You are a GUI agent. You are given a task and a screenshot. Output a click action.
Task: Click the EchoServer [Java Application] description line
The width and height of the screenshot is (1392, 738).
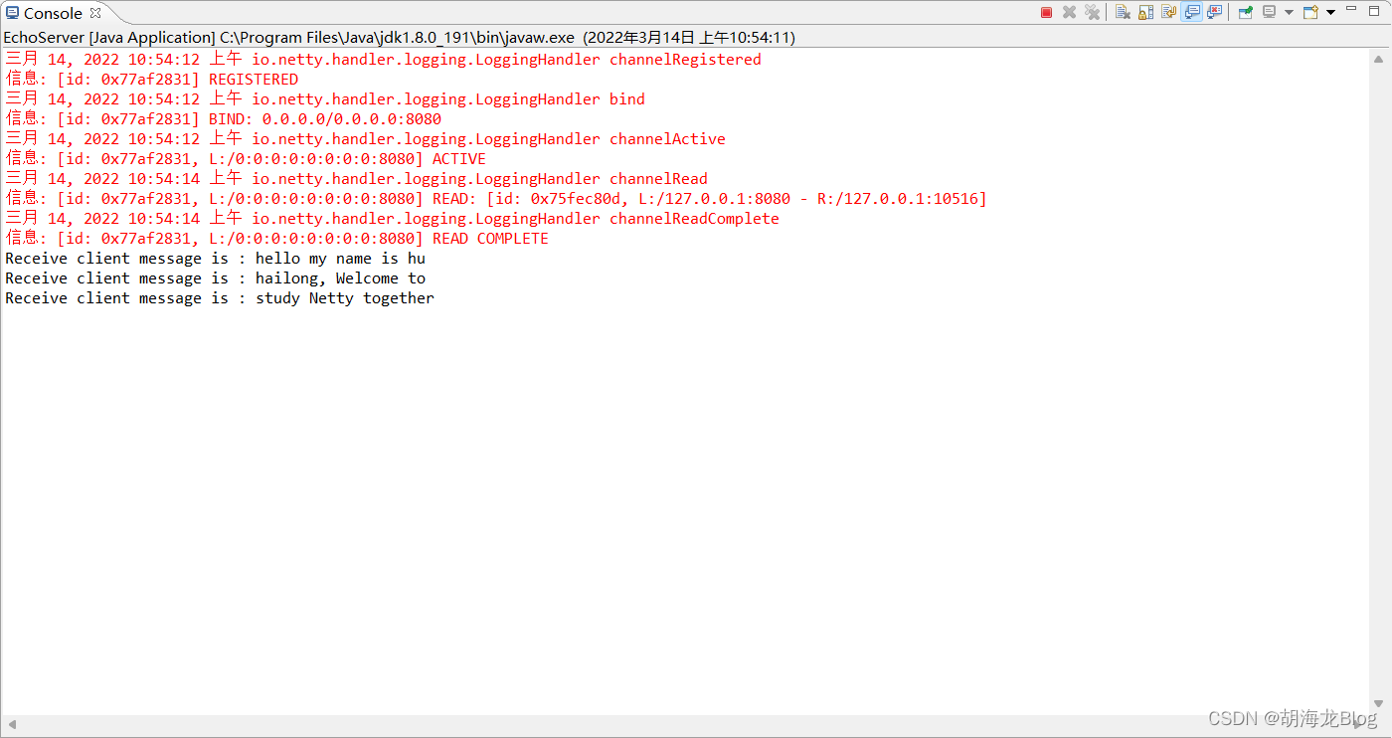pos(399,37)
